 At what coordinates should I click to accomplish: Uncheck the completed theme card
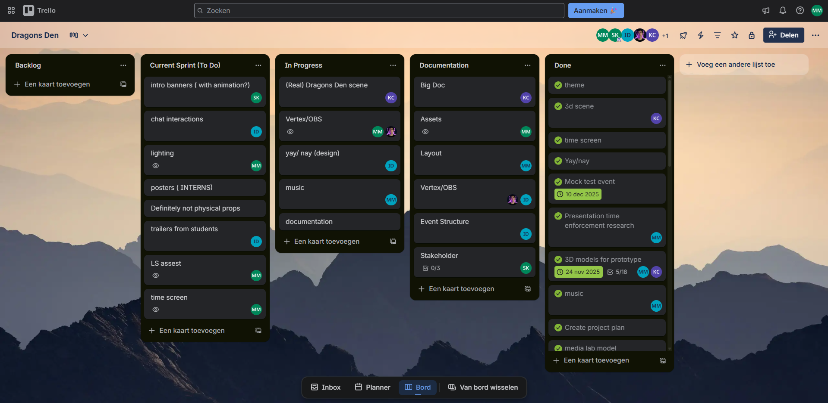[x=558, y=85]
